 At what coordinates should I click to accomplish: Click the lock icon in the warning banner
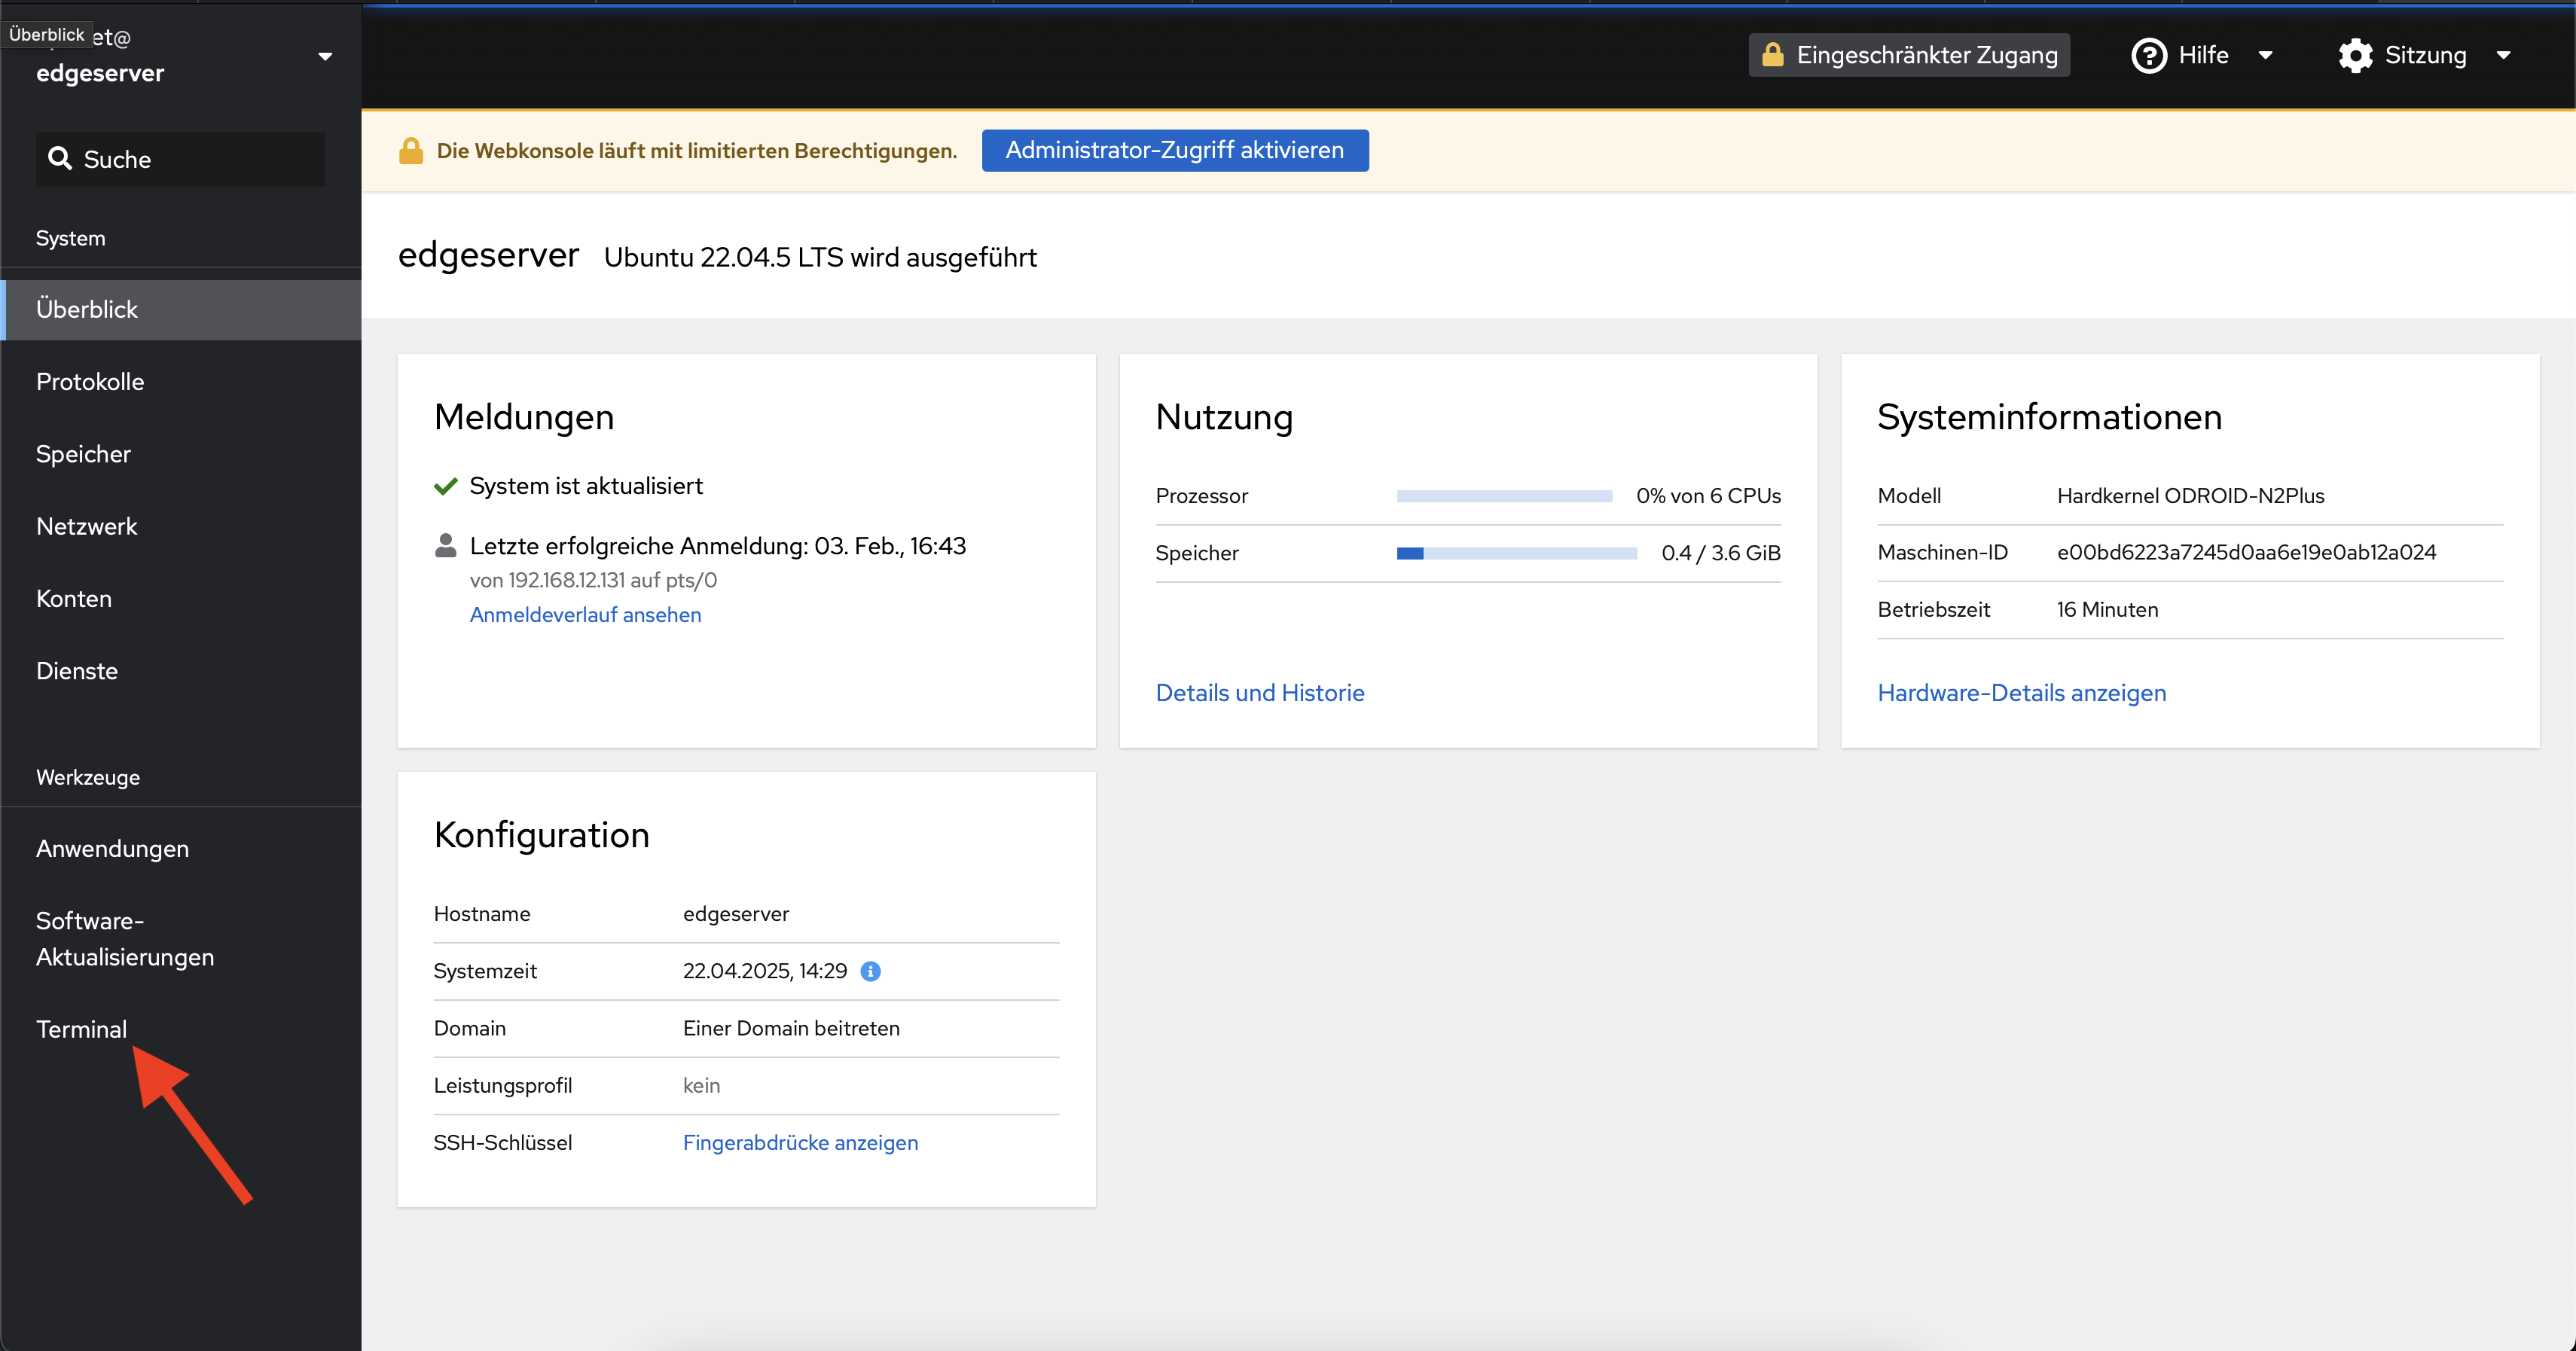[411, 151]
